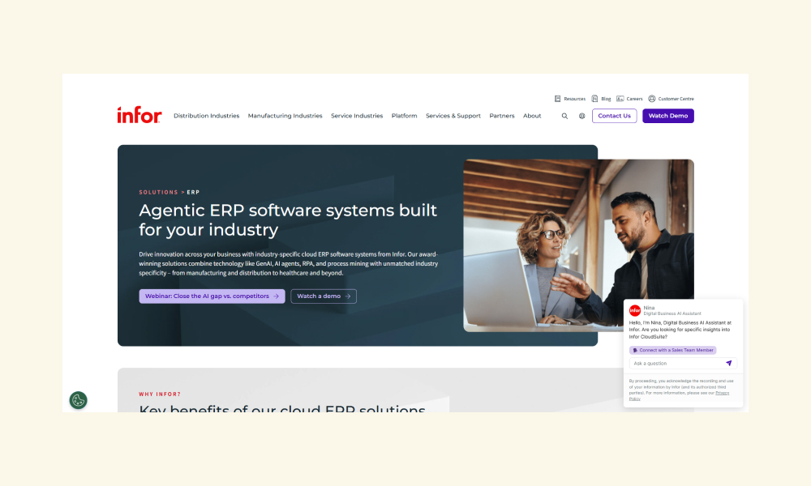Screen dimensions: 811x486
Task: Open the Platform menu
Action: [x=404, y=116]
